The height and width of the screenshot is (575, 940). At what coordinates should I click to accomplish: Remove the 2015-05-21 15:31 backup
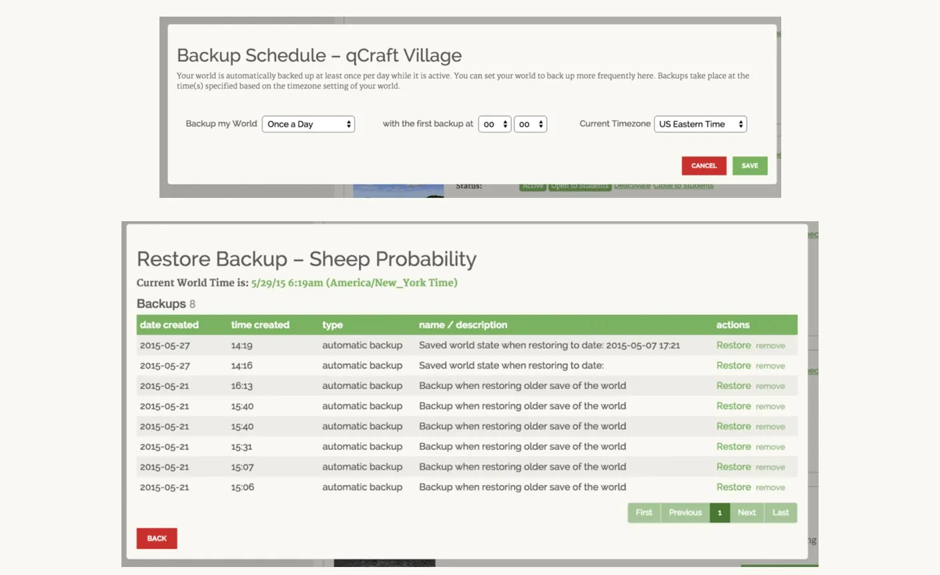click(771, 447)
